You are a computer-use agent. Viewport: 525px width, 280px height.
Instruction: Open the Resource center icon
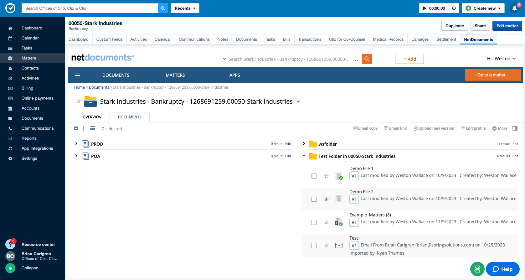(10, 244)
